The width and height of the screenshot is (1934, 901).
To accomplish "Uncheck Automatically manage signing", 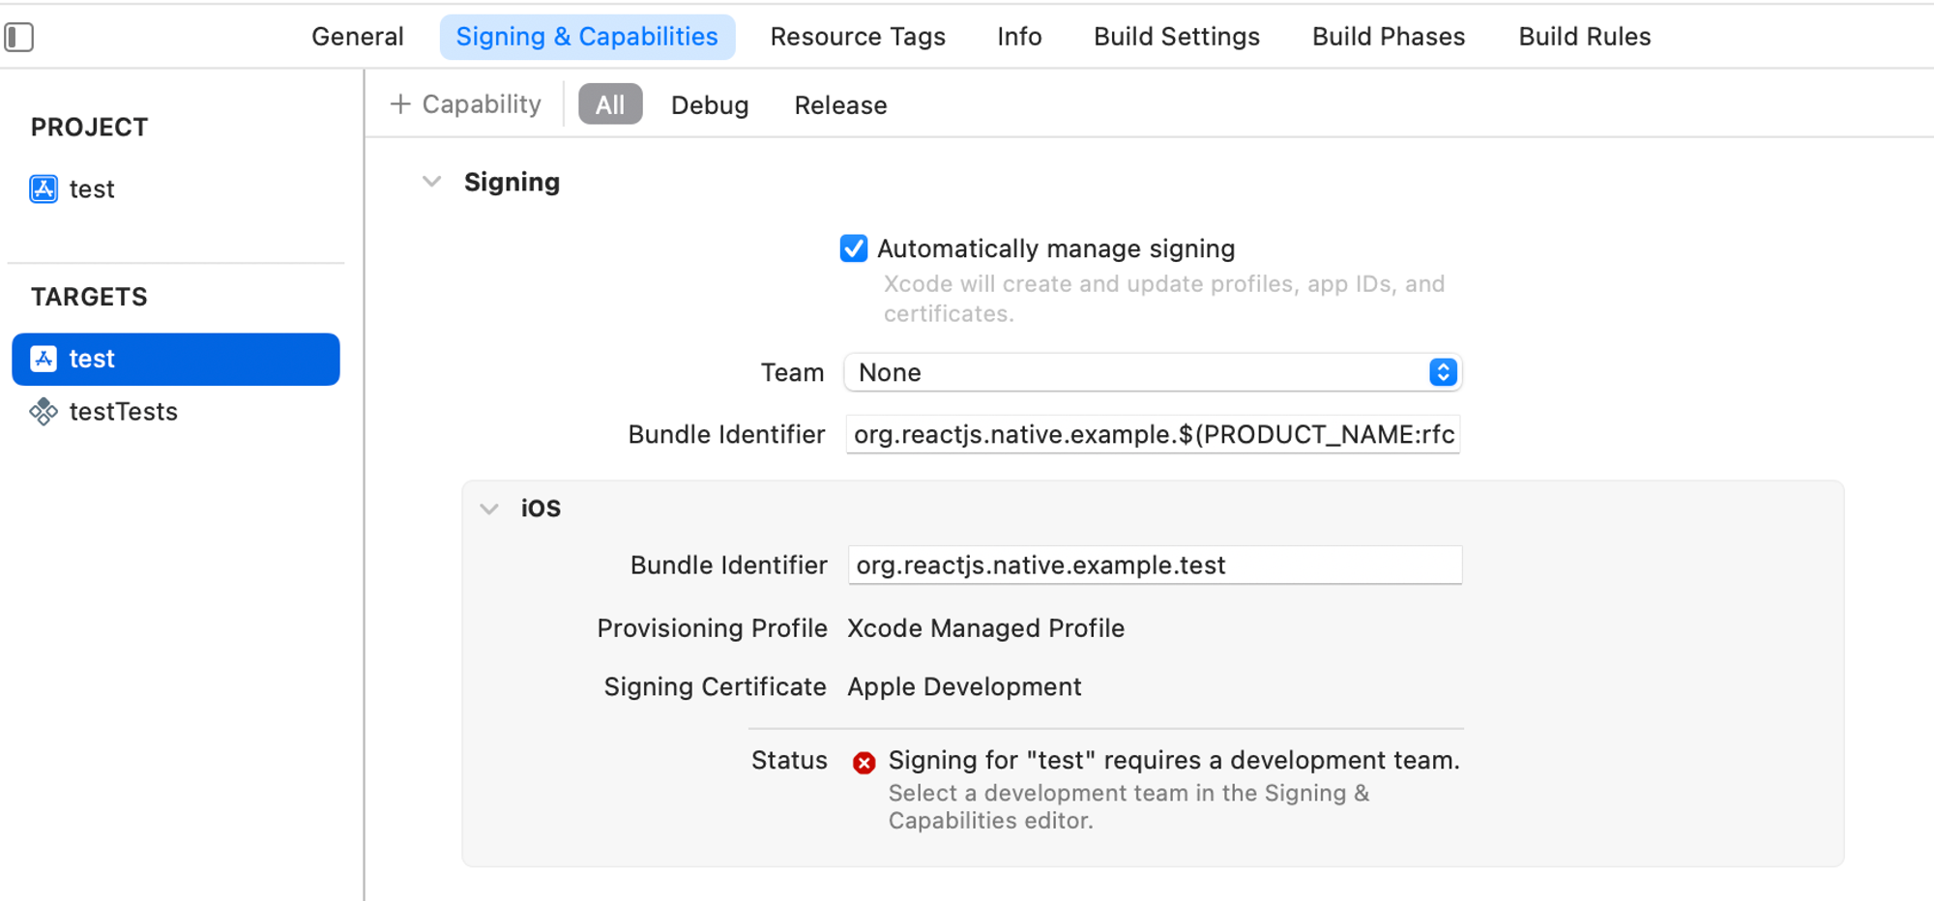I will coord(854,248).
